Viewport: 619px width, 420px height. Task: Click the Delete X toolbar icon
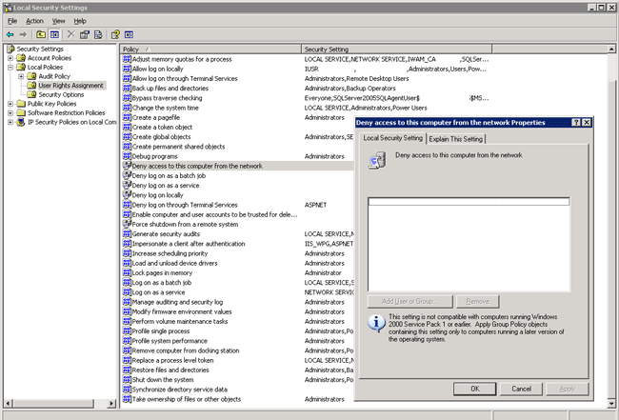pyautogui.click(x=71, y=34)
